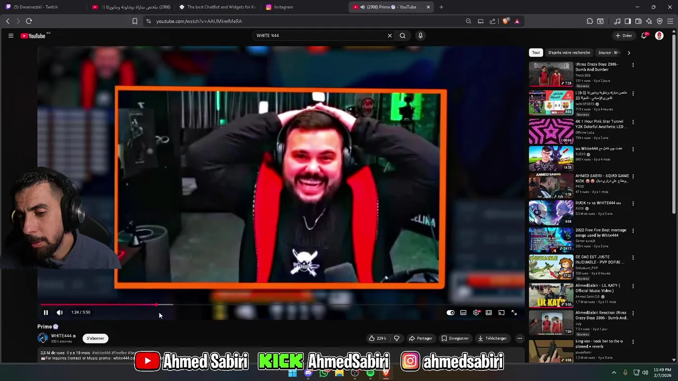Open the YouTube hamburger guide menu
The image size is (678, 381).
[x=11, y=35]
